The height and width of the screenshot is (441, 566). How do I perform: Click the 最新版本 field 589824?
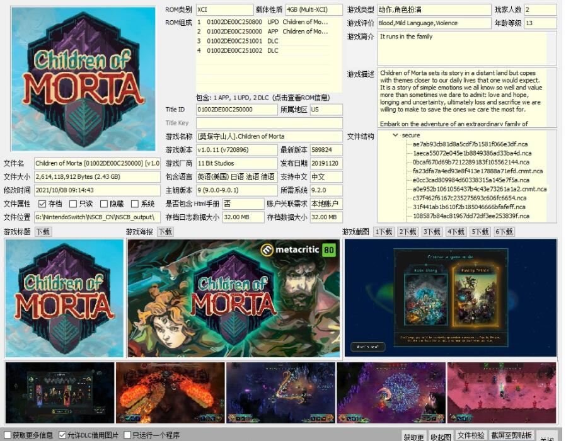pos(326,150)
